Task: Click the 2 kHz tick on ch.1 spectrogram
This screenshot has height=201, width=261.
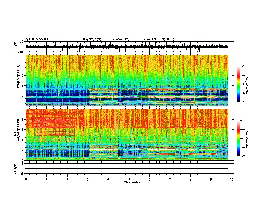Action: [x=23, y=96]
